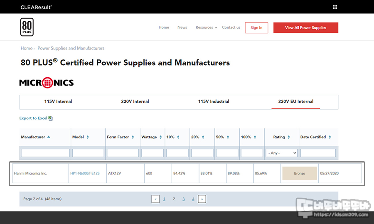This screenshot has width=374, height=224.
Task: Click View All Power Supplies button
Action: coord(306,28)
